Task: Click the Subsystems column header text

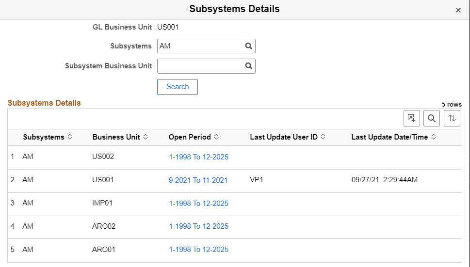Action: tap(44, 137)
